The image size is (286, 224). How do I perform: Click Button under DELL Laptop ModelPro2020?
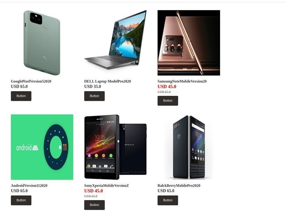[x=94, y=96]
